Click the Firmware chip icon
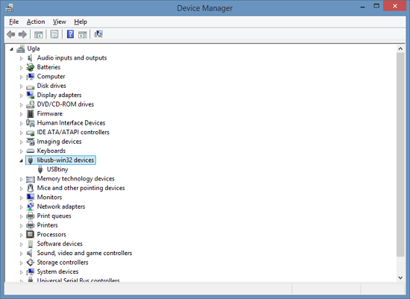Viewport: 410px width, 299px height. pos(31,113)
